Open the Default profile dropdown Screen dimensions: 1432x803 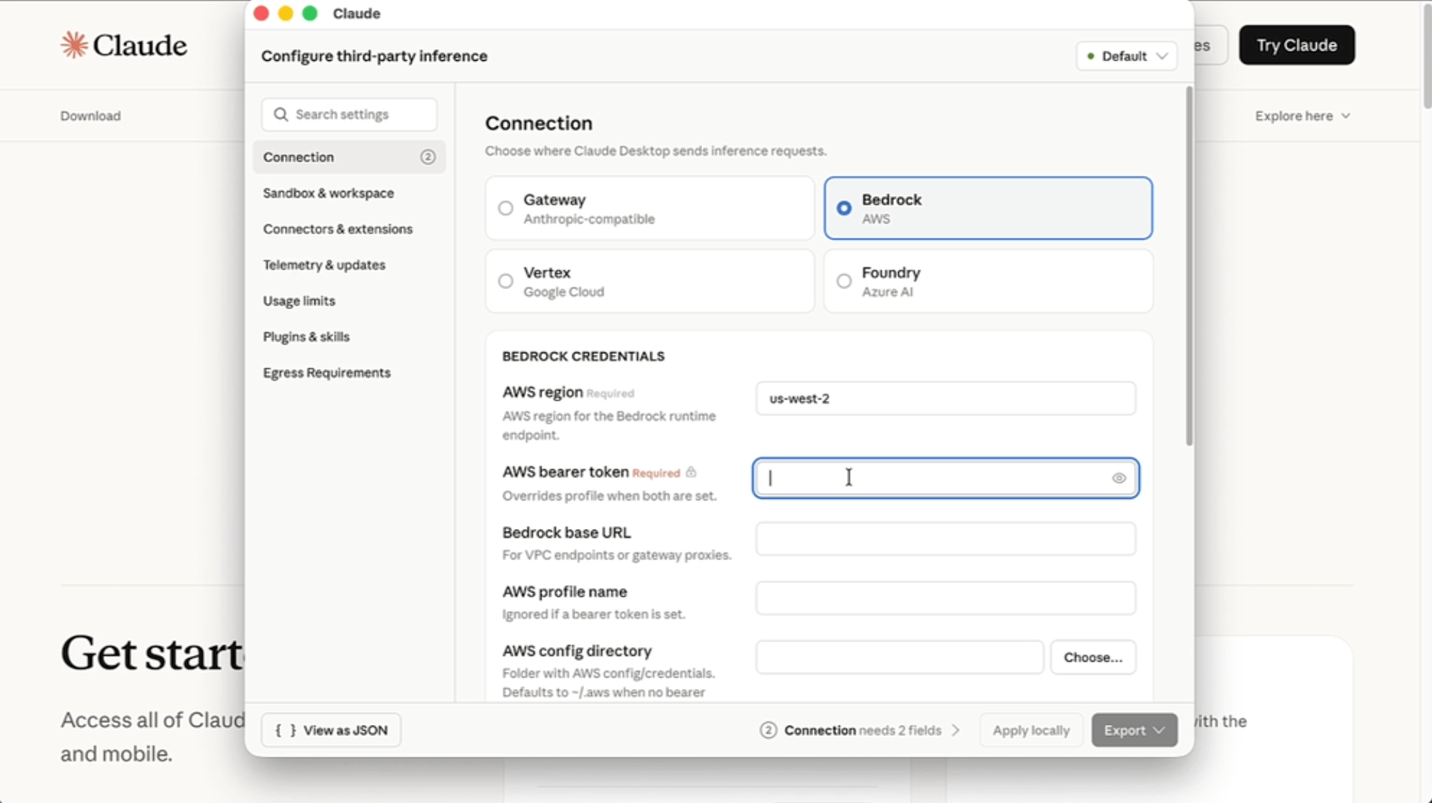point(1126,57)
